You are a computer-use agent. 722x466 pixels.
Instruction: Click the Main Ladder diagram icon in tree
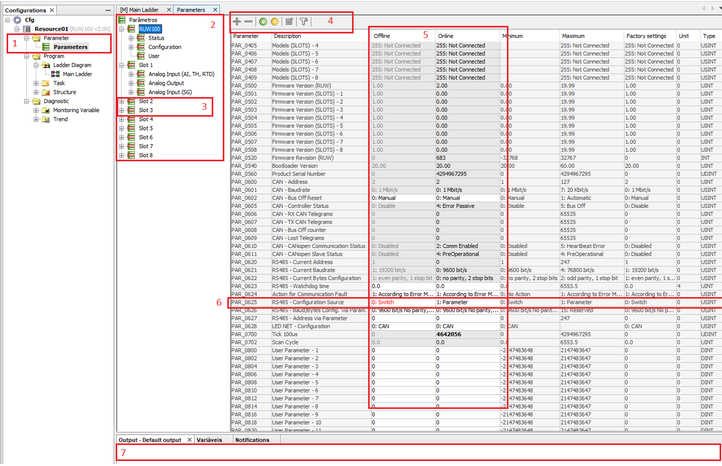coord(56,74)
